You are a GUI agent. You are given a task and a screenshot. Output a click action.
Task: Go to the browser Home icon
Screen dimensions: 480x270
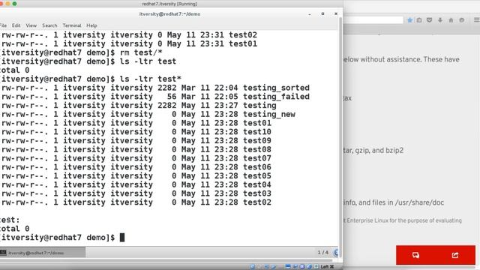[x=451, y=20]
